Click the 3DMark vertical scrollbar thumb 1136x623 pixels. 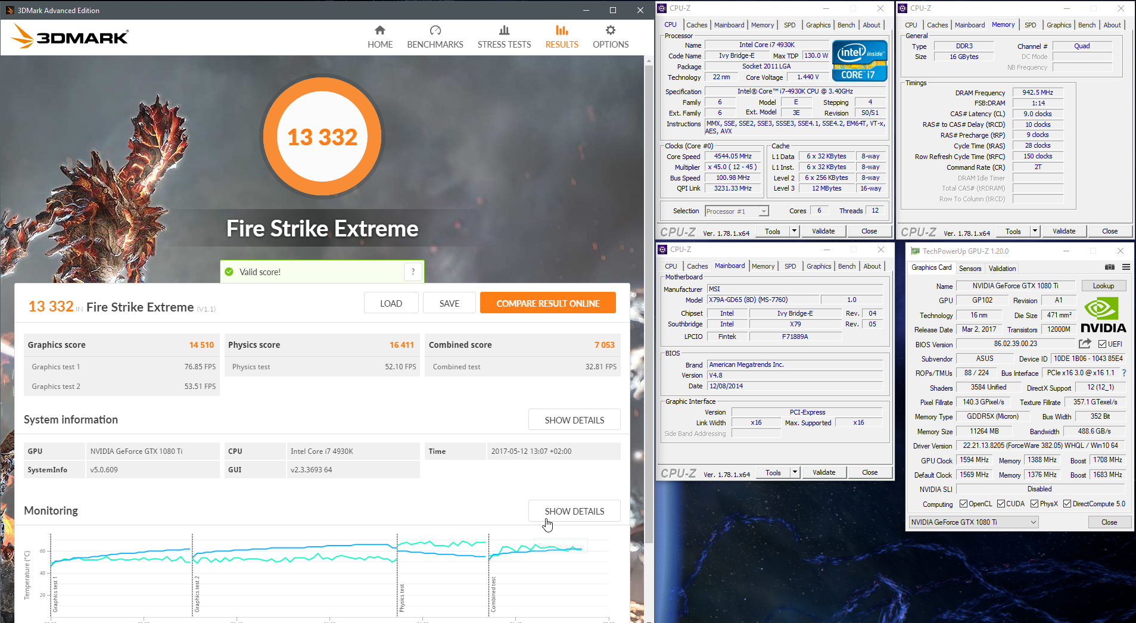649,304
